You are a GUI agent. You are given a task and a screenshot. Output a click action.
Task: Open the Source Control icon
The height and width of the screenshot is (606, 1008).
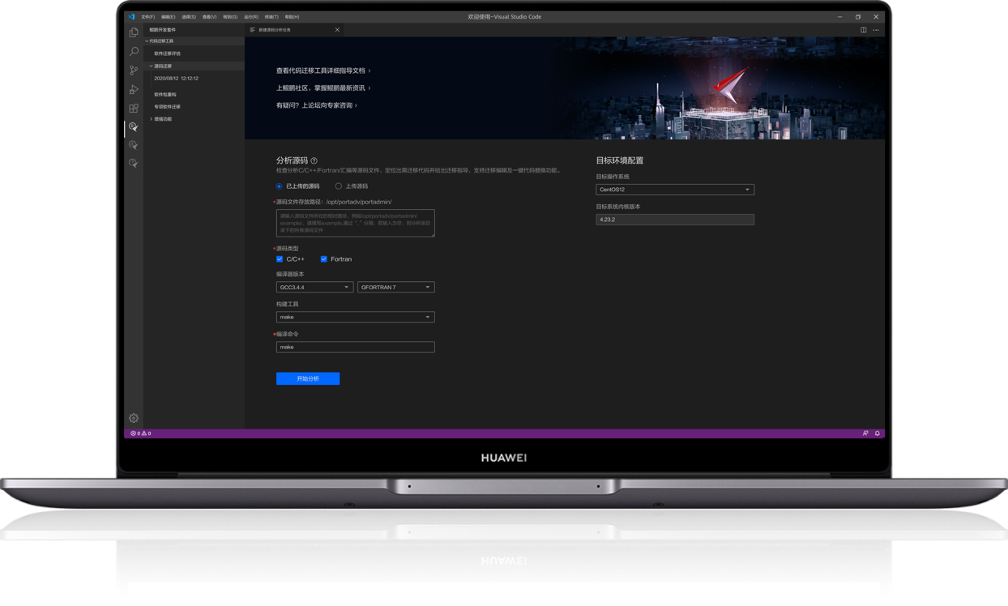[x=134, y=70]
